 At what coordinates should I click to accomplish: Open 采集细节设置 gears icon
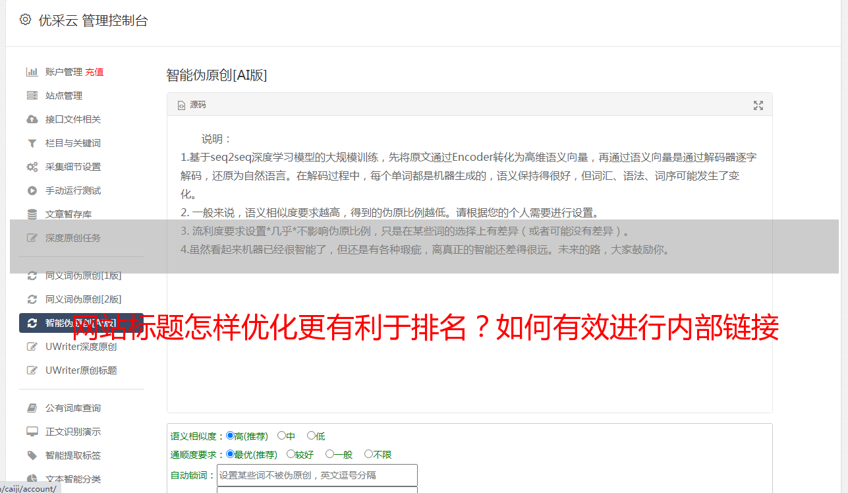32,167
